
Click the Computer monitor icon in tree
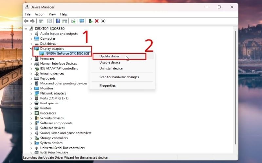[37, 38]
